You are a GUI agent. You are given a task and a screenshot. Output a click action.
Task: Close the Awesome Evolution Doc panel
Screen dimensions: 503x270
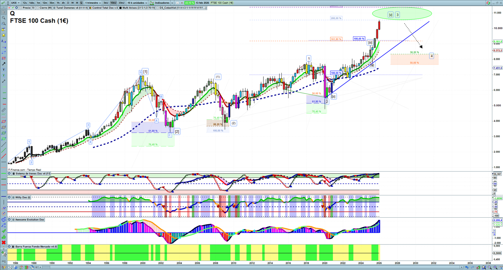coord(9,220)
